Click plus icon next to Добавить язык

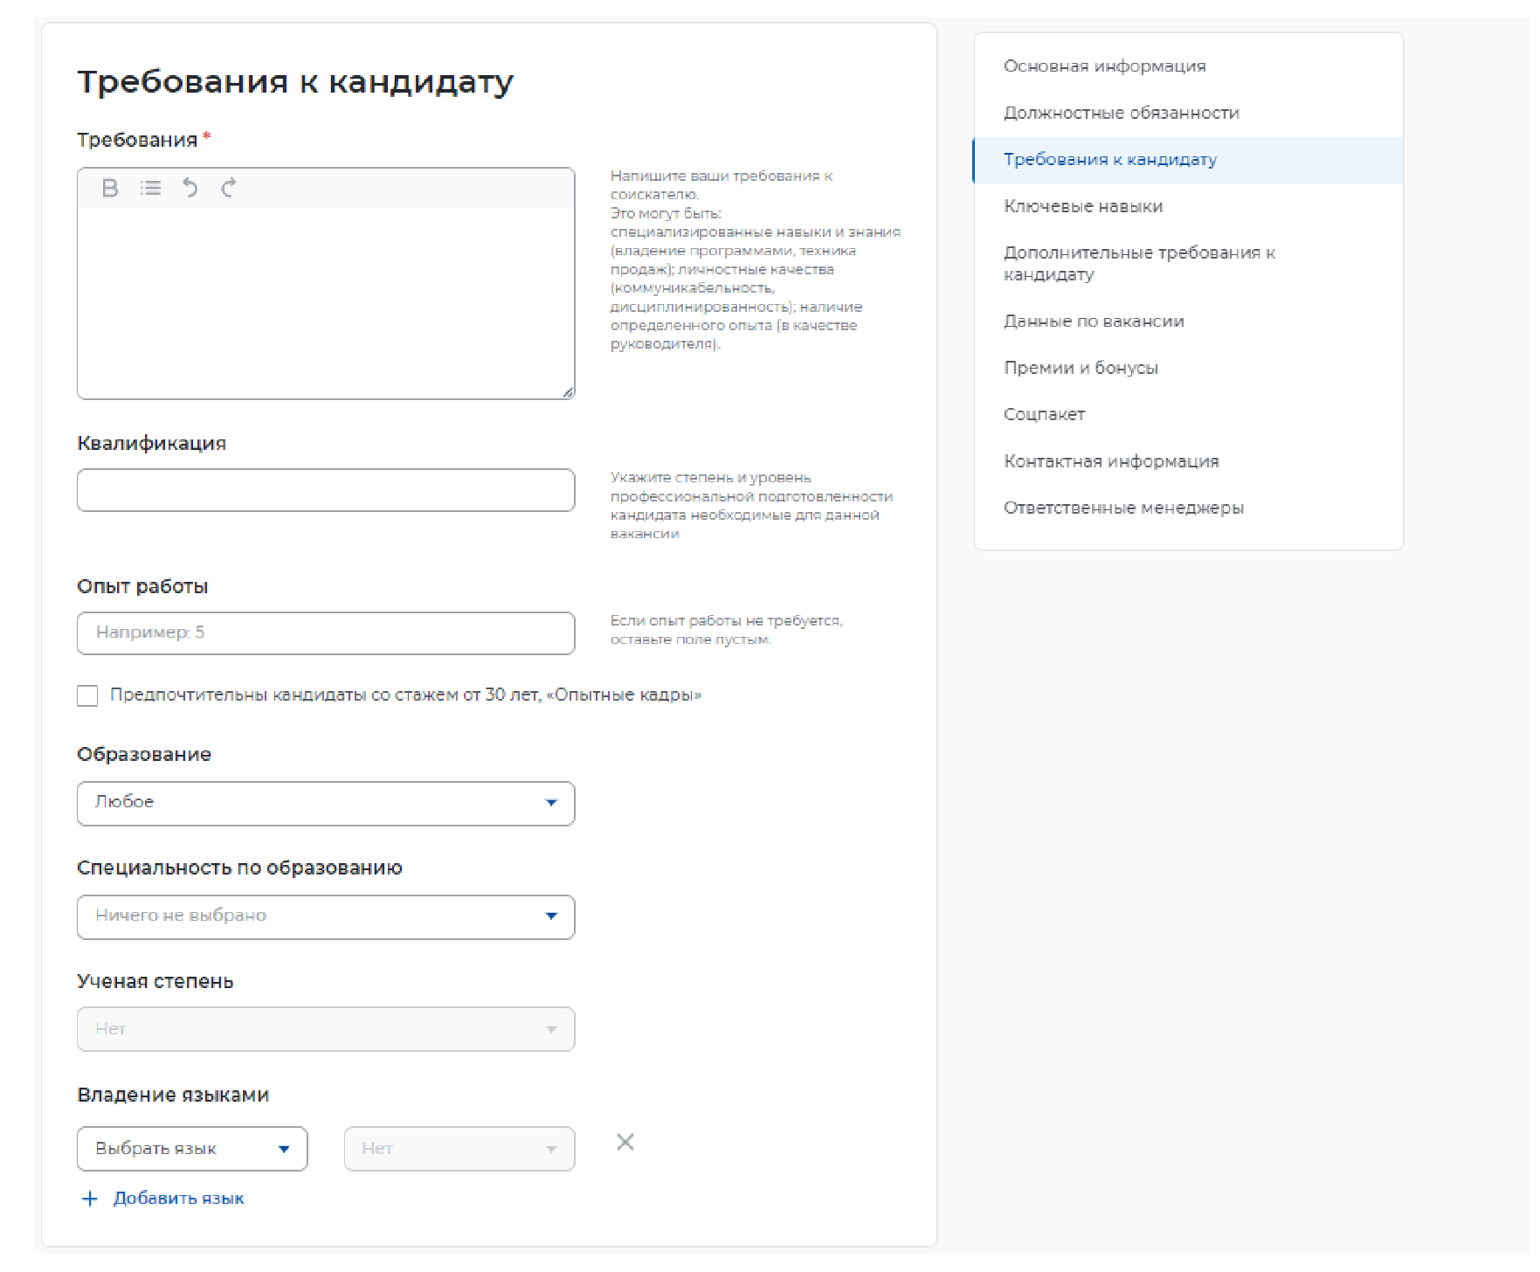click(89, 1199)
